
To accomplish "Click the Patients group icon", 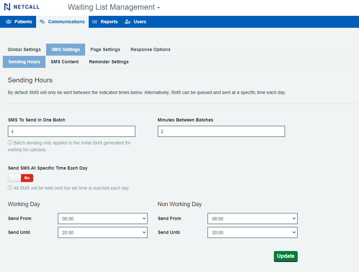I will coord(9,22).
